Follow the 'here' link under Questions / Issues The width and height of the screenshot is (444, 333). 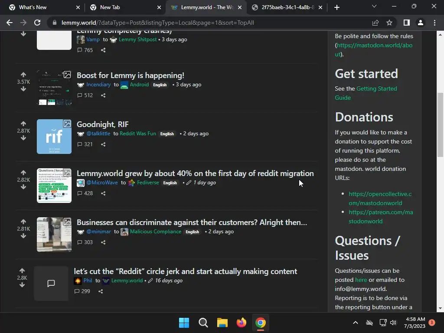pyautogui.click(x=361, y=280)
